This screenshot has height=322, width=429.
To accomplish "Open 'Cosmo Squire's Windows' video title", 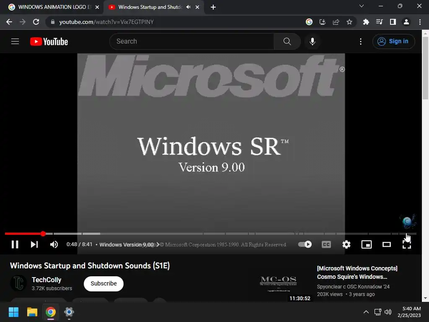I will tap(357, 273).
